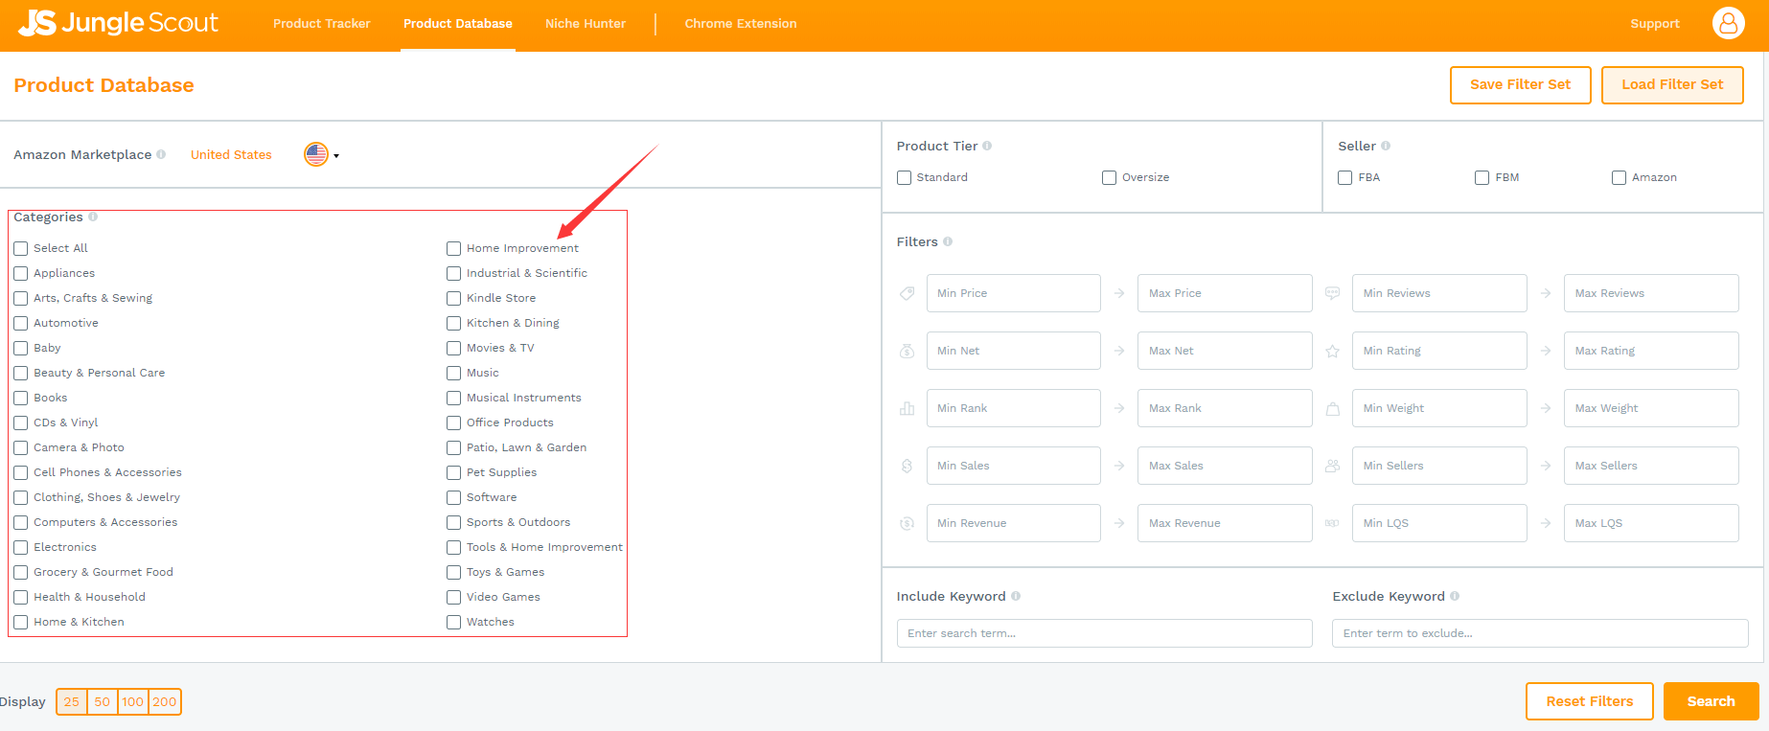Click the speech bubble Reviews icon
The image size is (1769, 731).
pos(1332,293)
